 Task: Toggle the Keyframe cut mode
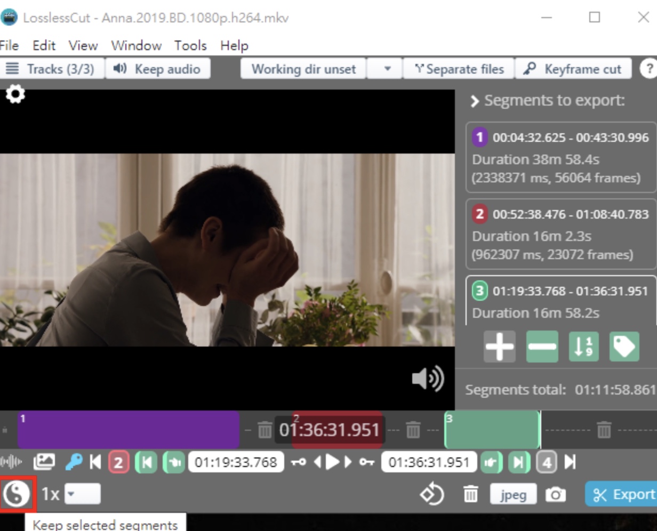(x=573, y=69)
